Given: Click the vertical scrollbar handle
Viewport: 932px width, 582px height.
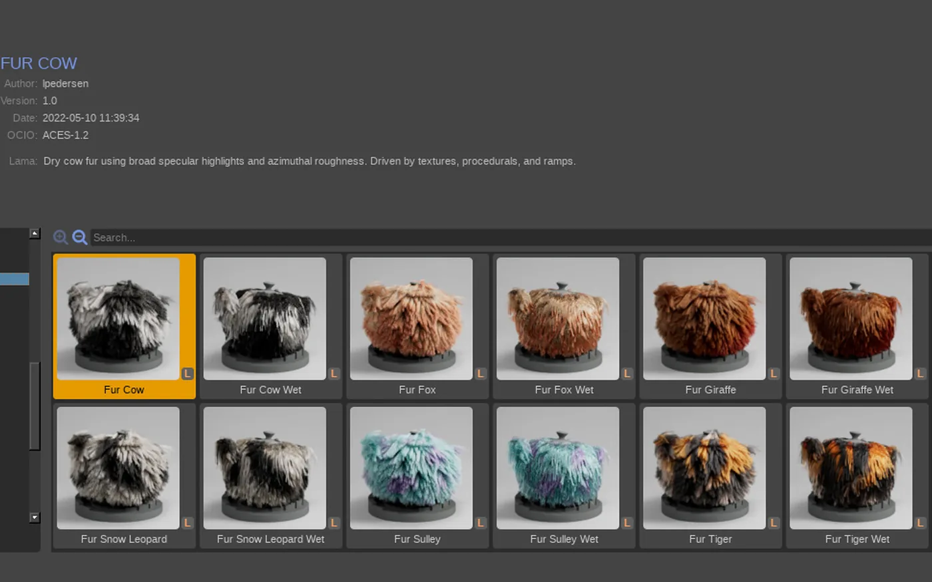Looking at the screenshot, I should (x=35, y=406).
